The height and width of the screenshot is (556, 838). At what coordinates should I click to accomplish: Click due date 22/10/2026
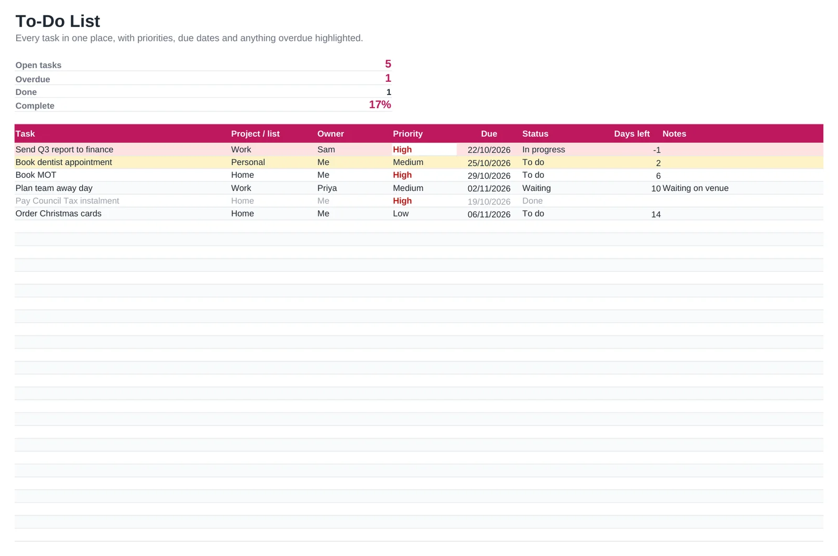(489, 150)
